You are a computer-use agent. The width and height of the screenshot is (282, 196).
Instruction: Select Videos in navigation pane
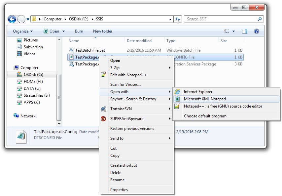click(26, 54)
